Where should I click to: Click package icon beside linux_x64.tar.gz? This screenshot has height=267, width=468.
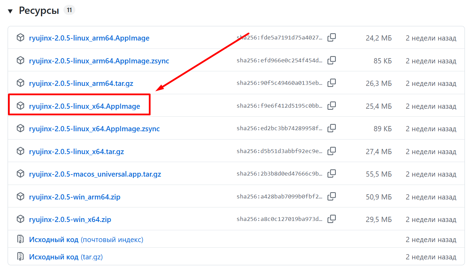point(20,151)
